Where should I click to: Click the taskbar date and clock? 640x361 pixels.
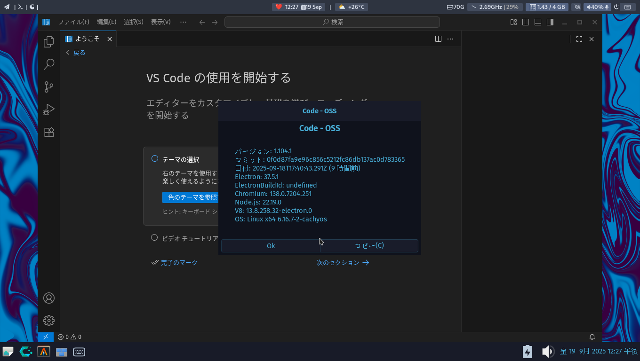point(599,352)
